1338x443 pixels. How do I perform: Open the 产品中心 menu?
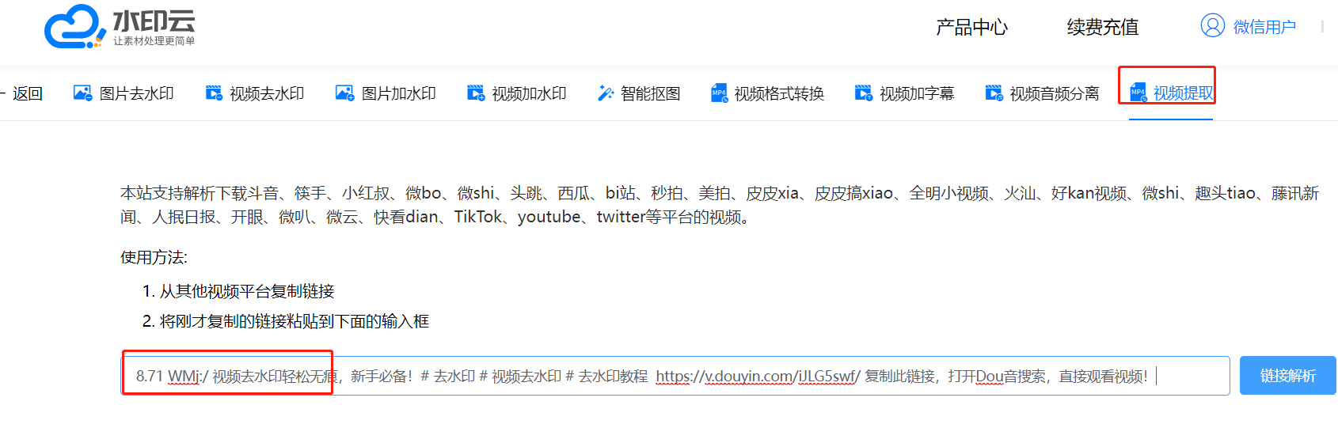pyautogui.click(x=971, y=28)
